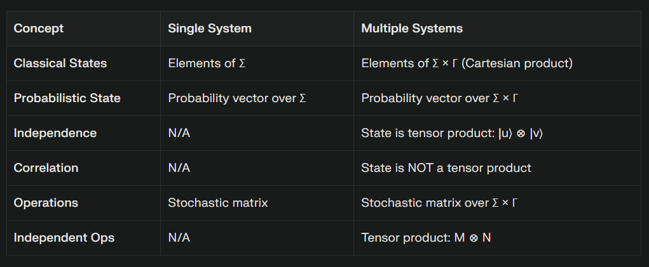The width and height of the screenshot is (649, 267).
Task: Select the single-system 'Stochastic matrix' cell
Action: [218, 202]
